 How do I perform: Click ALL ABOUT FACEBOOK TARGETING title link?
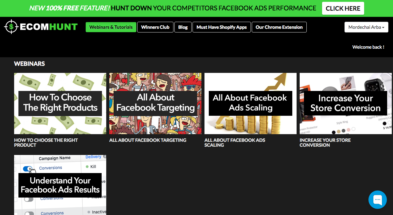(x=148, y=140)
